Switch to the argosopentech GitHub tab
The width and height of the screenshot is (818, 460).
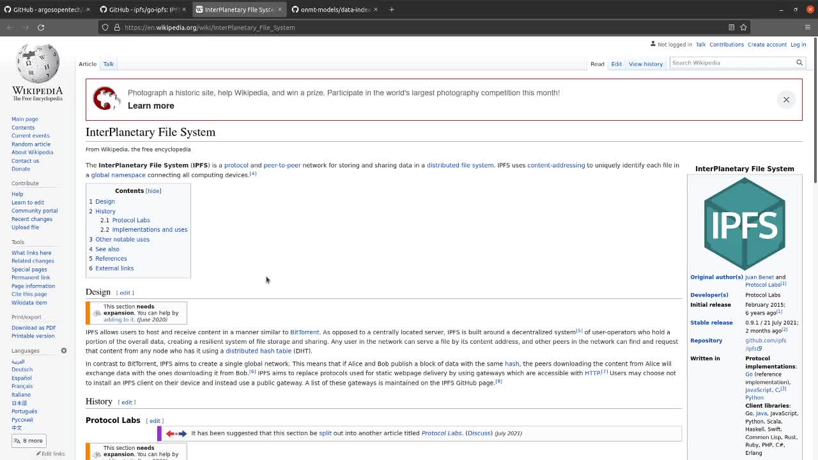click(47, 10)
